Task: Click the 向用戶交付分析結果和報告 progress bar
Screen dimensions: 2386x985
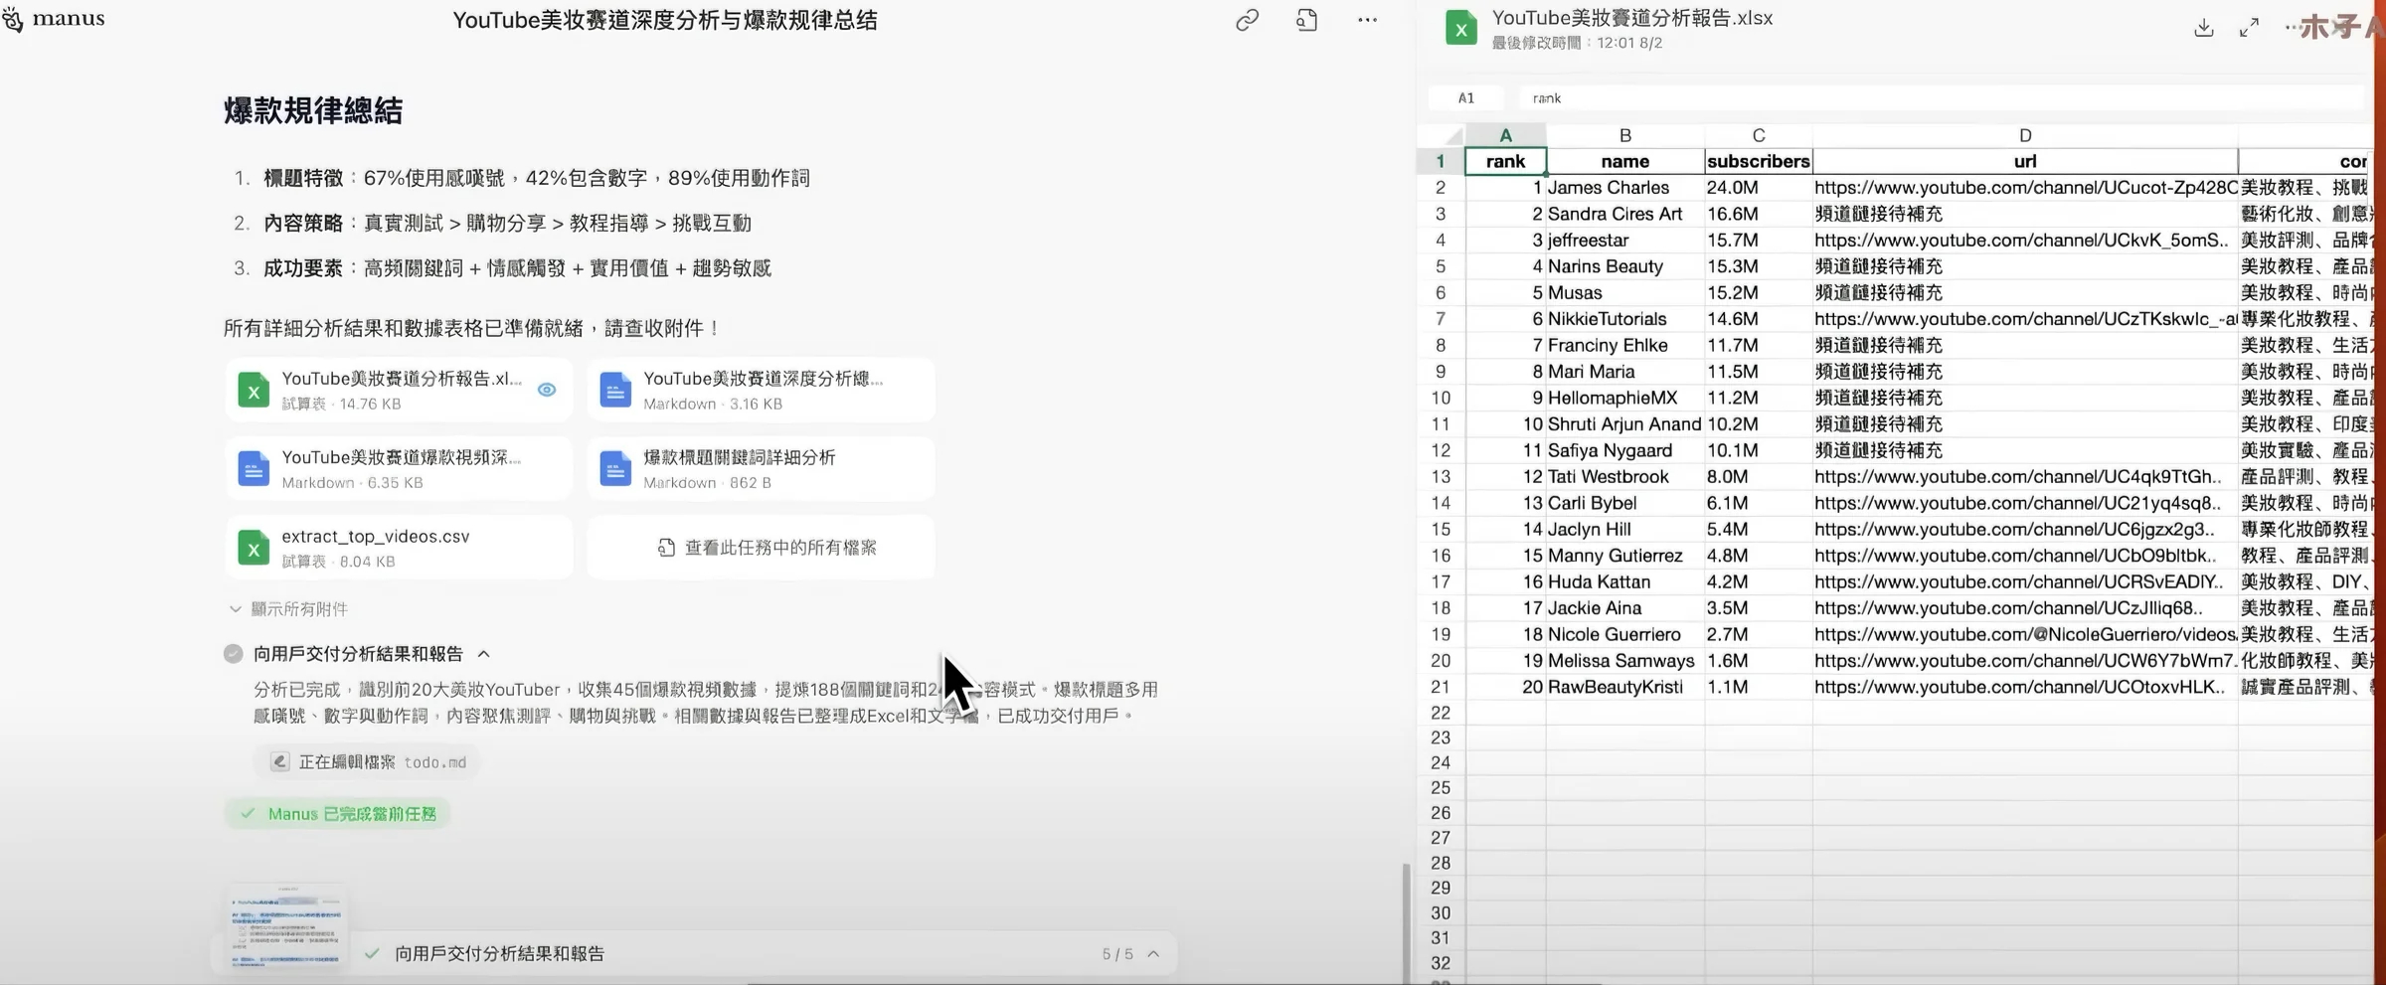Action: pyautogui.click(x=762, y=954)
